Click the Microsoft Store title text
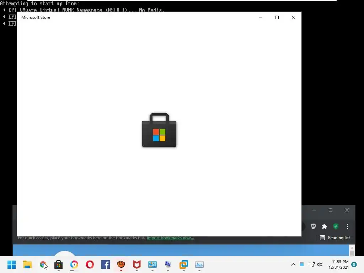 click(36, 17)
